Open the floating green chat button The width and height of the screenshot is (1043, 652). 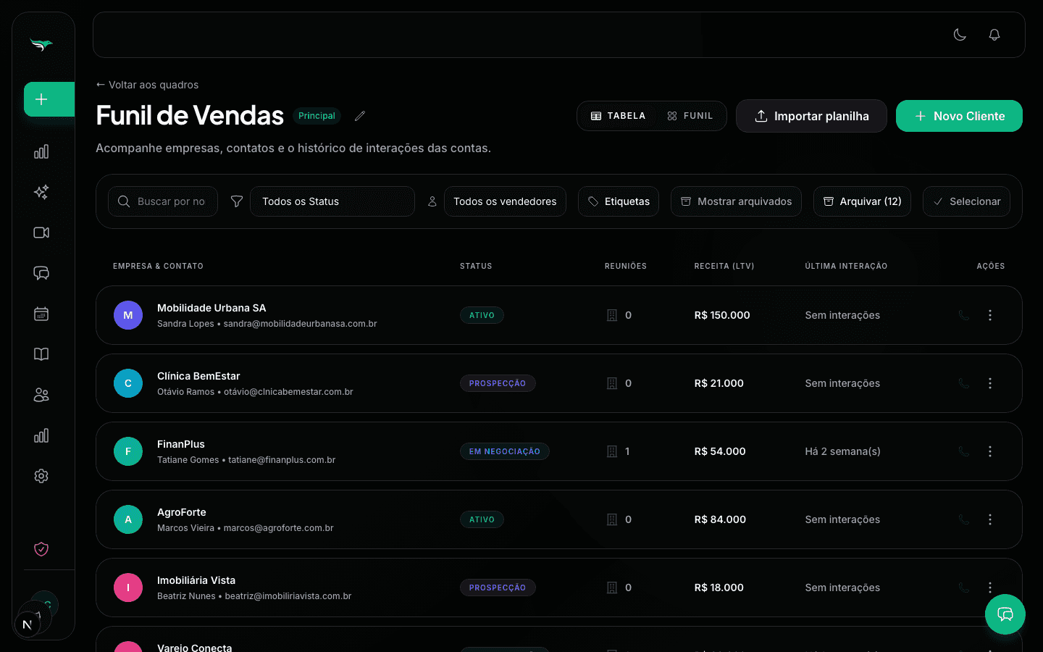pos(1005,614)
